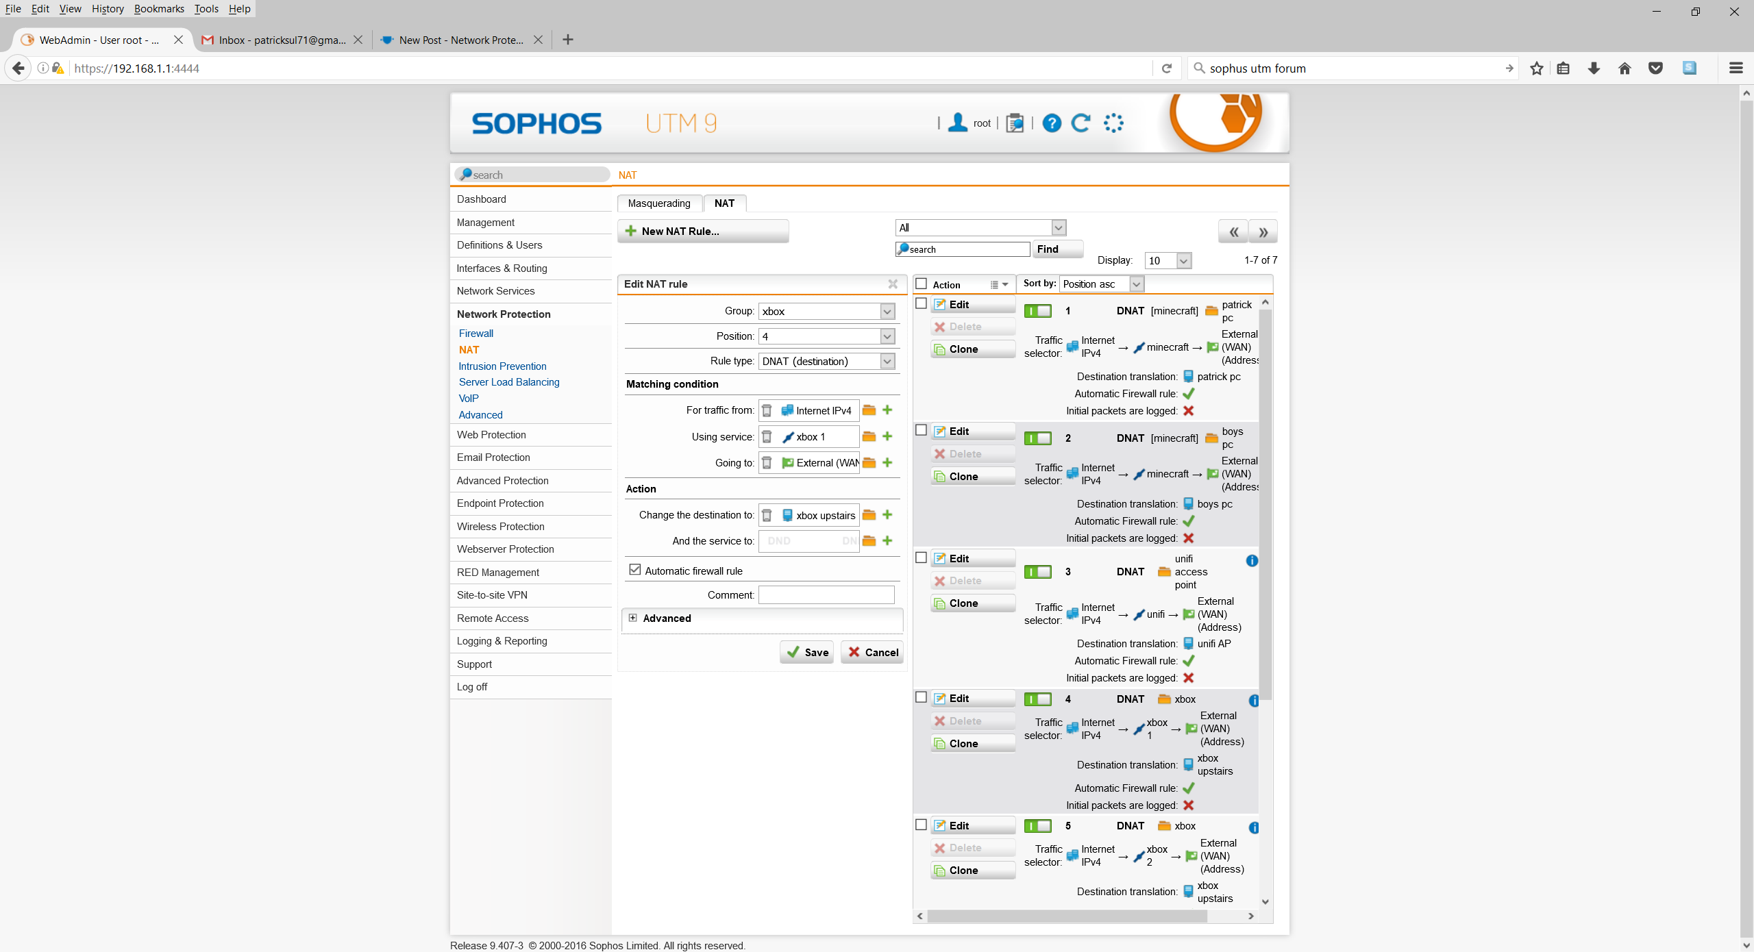
Task: Edit rule 3 unifi access point
Action: click(x=973, y=558)
